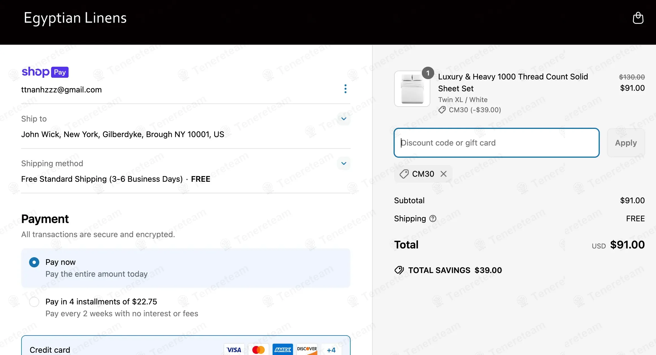656x355 pixels.
Task: Click the Shipping info help icon
Action: 433,218
